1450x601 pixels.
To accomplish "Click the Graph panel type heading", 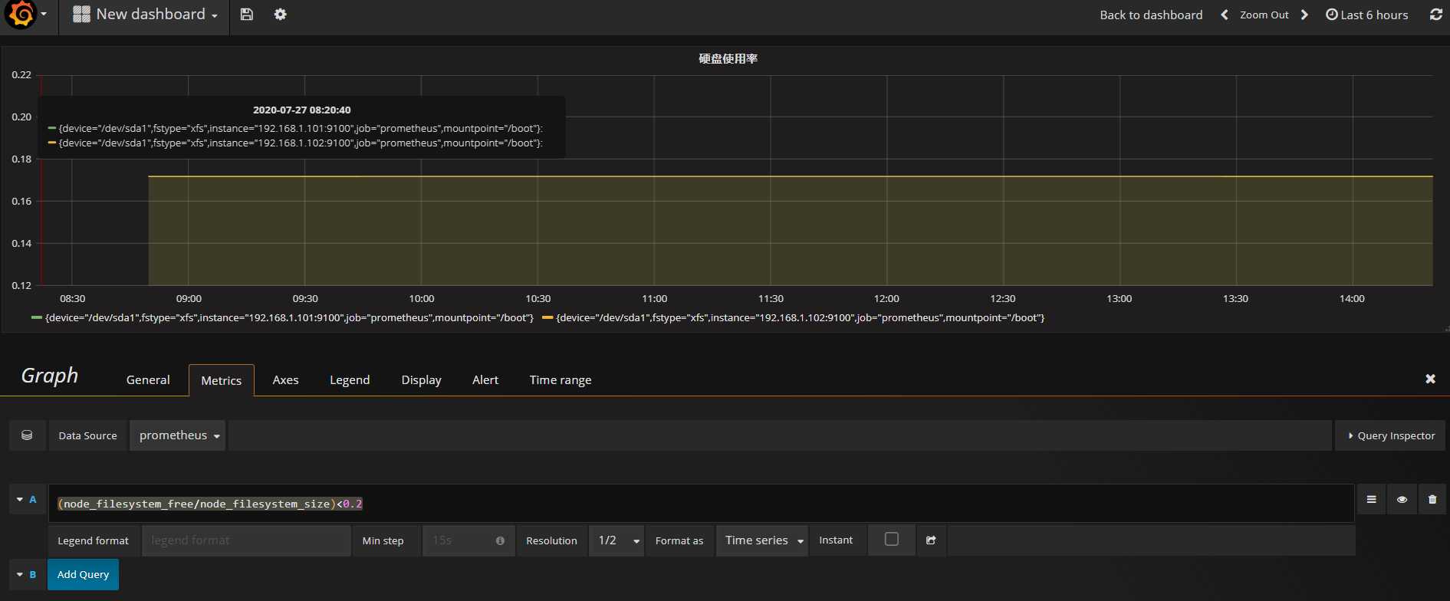I will coord(50,376).
